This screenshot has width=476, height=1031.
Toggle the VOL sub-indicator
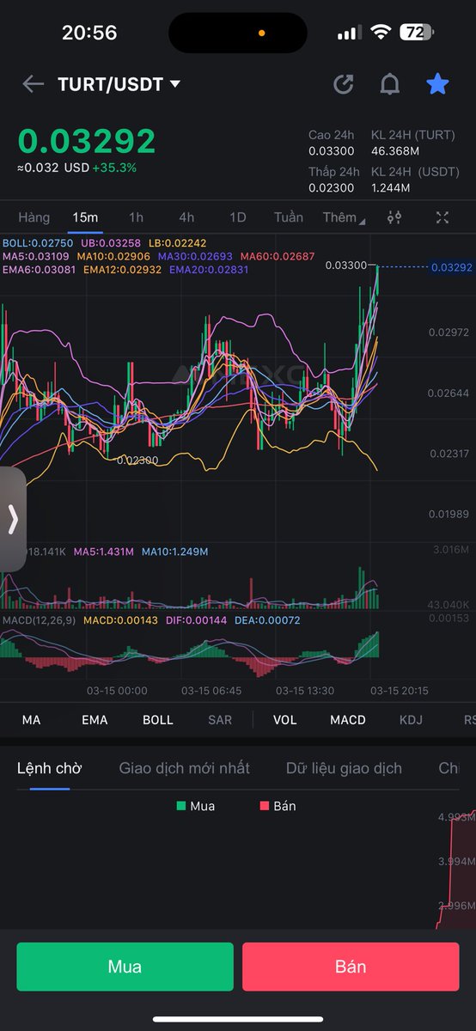[284, 720]
